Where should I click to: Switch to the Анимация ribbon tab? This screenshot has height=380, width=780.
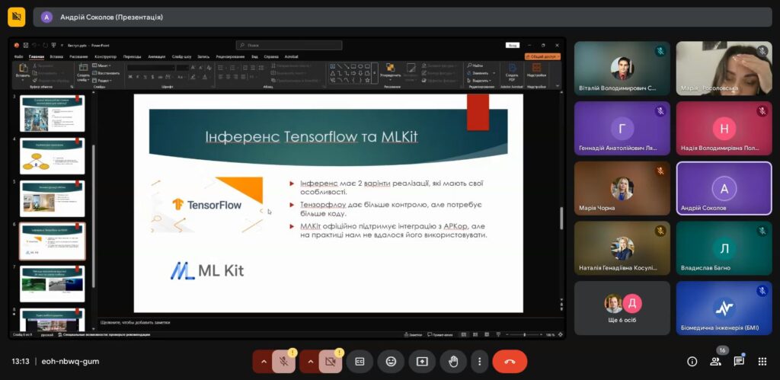tap(157, 56)
